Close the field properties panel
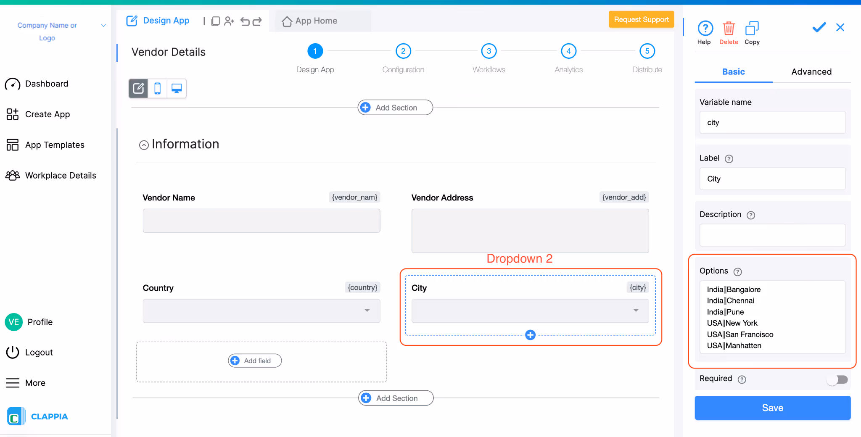861x437 pixels. point(840,28)
